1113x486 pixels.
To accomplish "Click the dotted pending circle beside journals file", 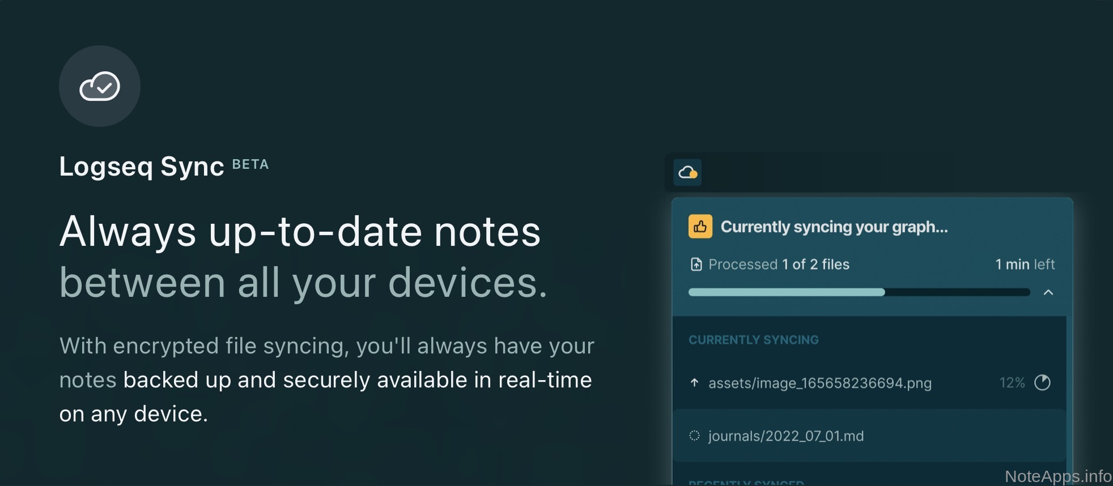I will [x=694, y=436].
